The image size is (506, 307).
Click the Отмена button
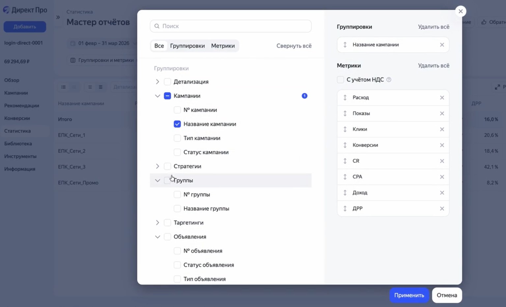click(447, 295)
